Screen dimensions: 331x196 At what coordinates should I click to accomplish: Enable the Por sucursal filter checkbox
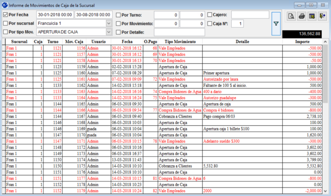click(x=6, y=23)
